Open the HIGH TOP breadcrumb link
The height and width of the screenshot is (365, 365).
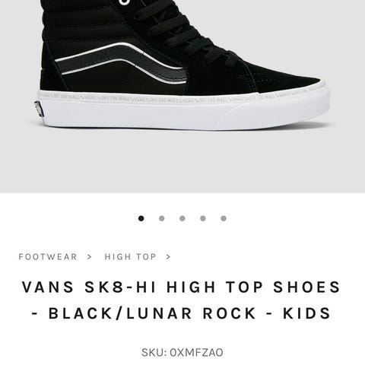point(131,257)
